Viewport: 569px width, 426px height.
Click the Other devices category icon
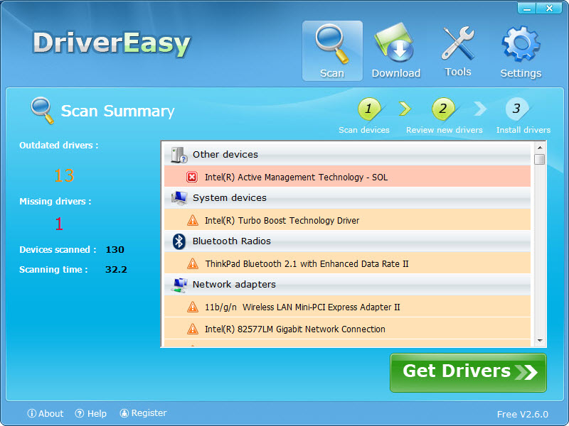179,155
